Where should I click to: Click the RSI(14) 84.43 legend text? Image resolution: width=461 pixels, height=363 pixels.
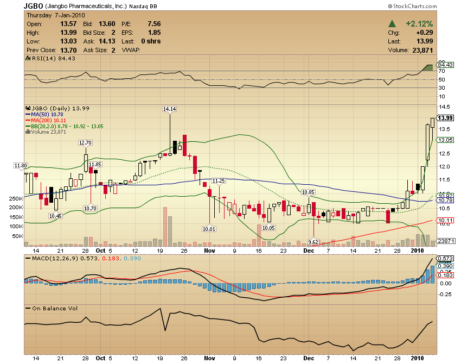[x=54, y=58]
